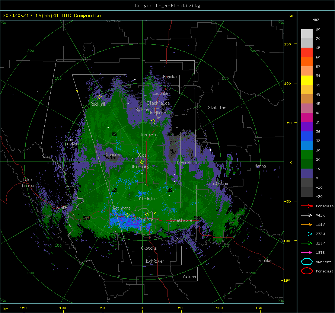Screen dimensions: 335x313
Task: Select the white 04DK arrow icon
Action: point(307,215)
